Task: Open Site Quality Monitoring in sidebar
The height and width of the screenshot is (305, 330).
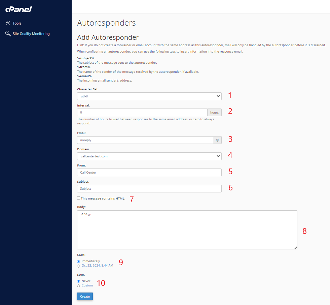Action: click(x=31, y=34)
